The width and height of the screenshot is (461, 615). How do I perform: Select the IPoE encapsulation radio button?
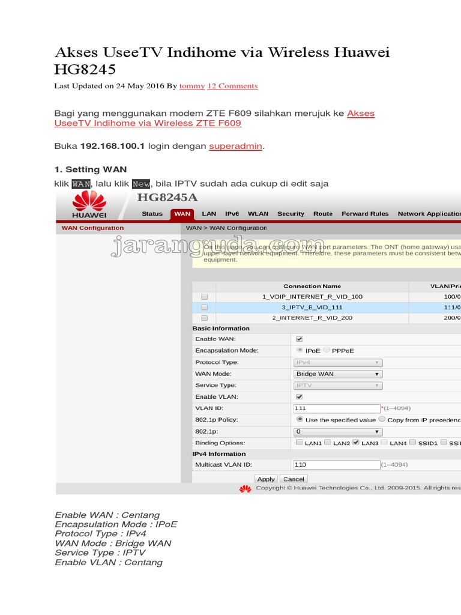click(x=300, y=350)
